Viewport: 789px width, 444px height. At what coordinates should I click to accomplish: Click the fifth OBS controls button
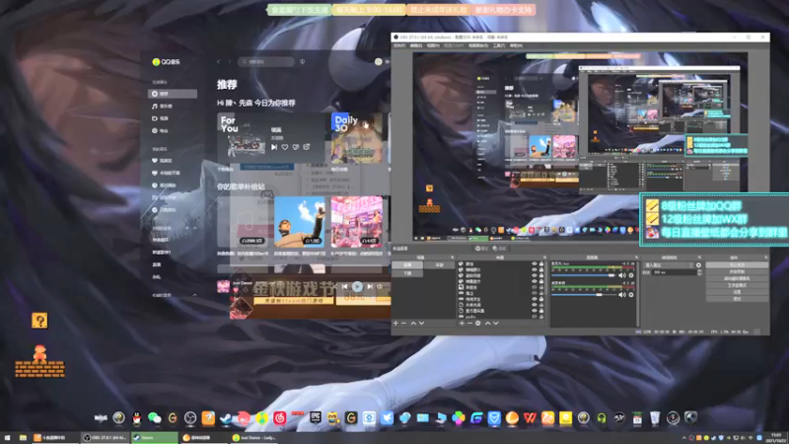tap(737, 292)
